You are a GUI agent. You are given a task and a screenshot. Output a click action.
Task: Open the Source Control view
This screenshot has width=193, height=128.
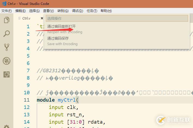click(x=7, y=47)
